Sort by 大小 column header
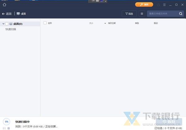The width and height of the screenshot is (186, 130). tap(91, 23)
